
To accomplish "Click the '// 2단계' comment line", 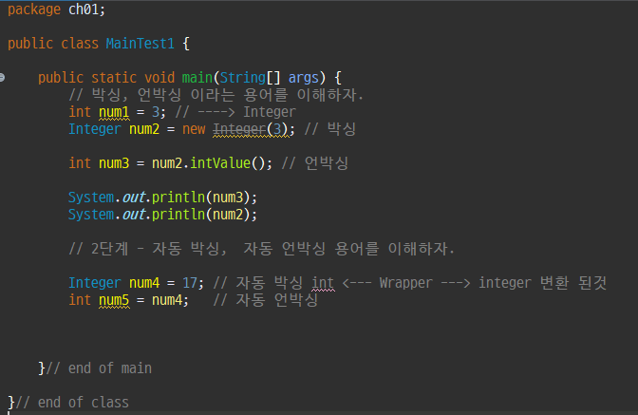I will point(261,249).
